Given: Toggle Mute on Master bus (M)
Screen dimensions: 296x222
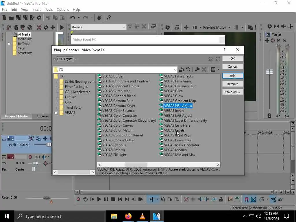Looking at the screenshot, I should (279, 40).
